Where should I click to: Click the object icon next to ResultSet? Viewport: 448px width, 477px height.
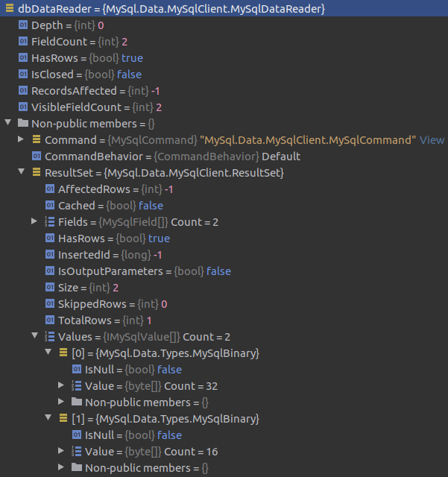pos(37,172)
